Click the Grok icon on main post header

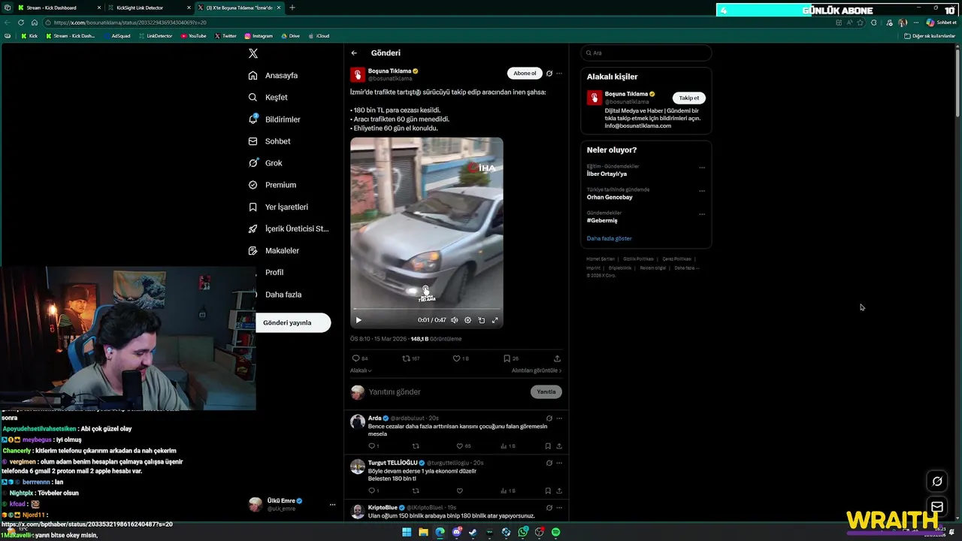(549, 74)
